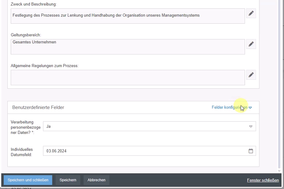Cancel with the Abbrechen button
This screenshot has width=284, height=189.
pos(97,180)
